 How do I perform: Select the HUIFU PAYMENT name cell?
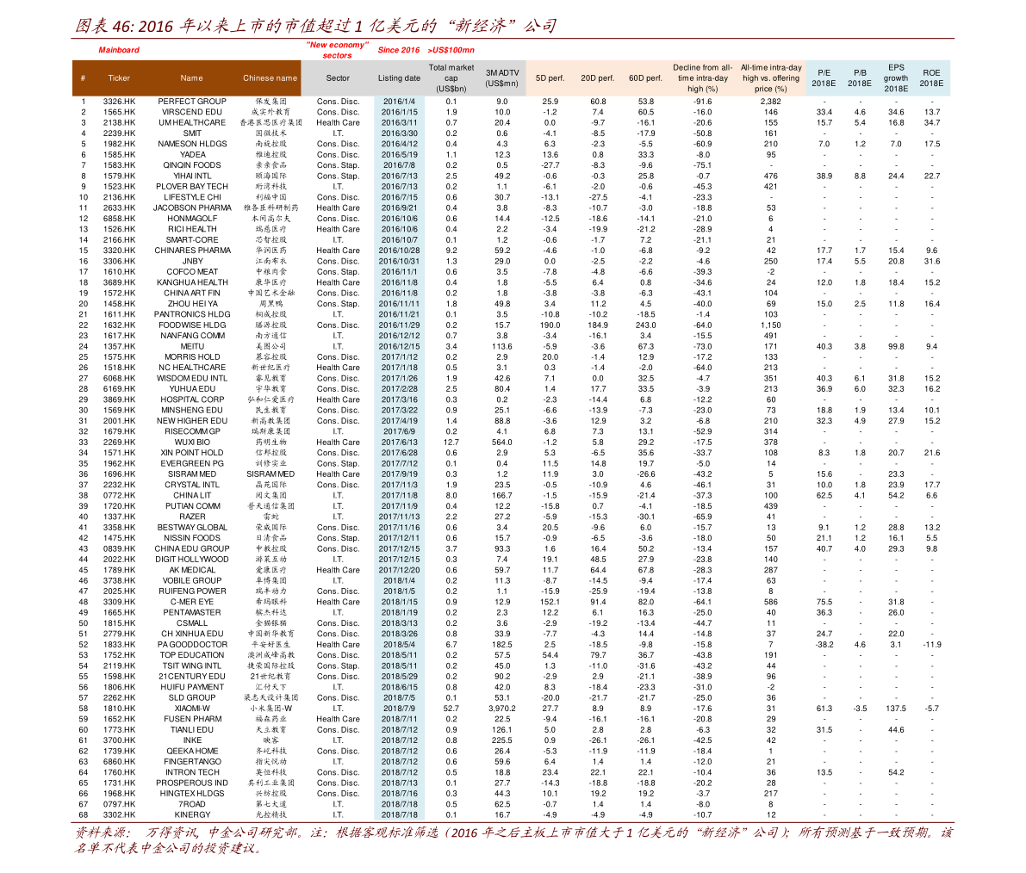coord(192,687)
